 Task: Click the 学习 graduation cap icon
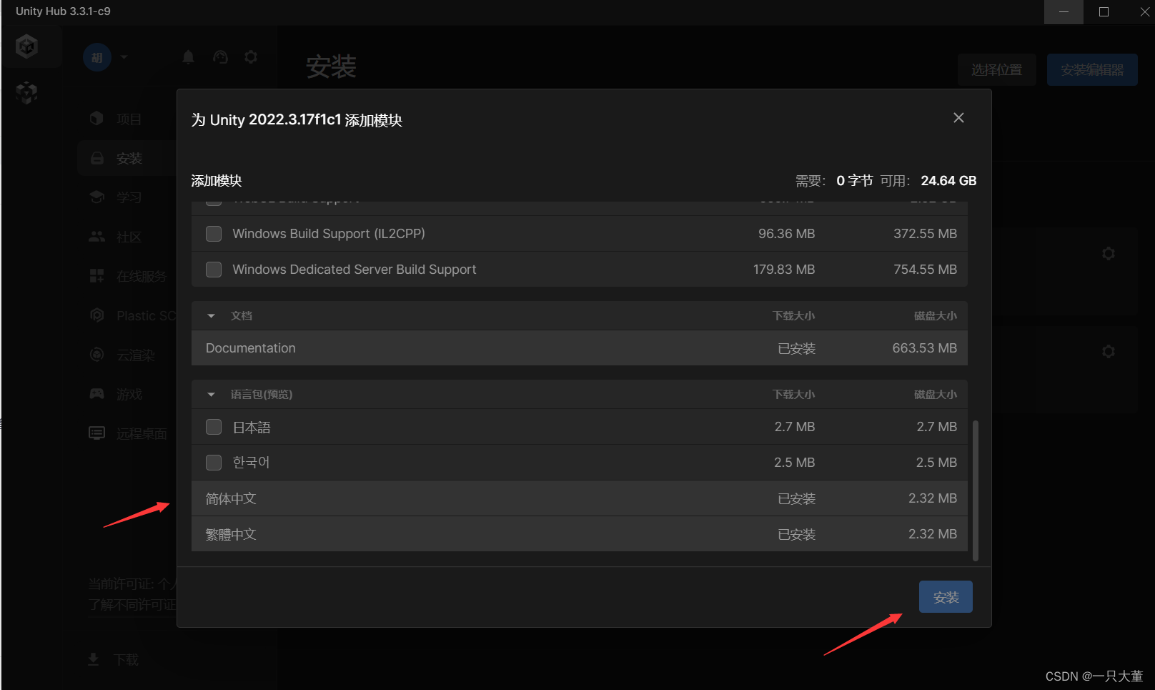point(96,197)
